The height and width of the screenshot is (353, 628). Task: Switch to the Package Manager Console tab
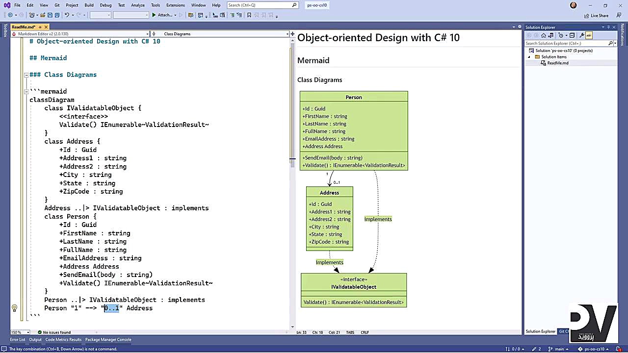point(108,339)
